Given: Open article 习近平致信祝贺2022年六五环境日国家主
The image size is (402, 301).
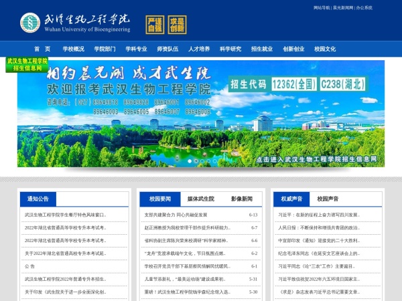Looking at the screenshot, I should click(x=319, y=279).
